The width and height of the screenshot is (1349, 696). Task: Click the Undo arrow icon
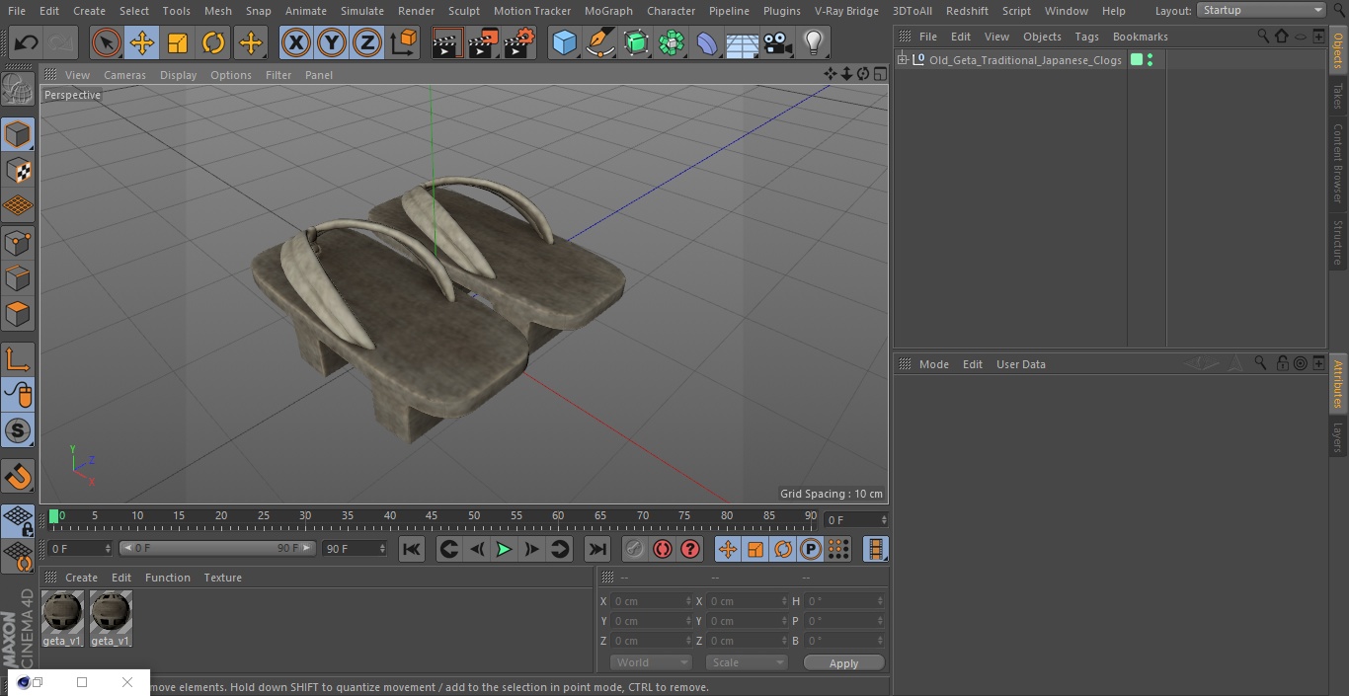point(27,42)
